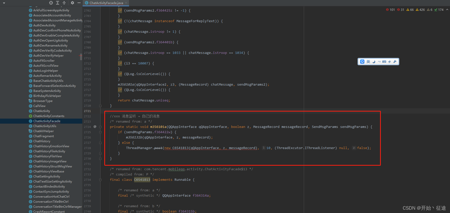Open the project view dropdown arrow
This screenshot has width=450, height=213.
(4, 3)
